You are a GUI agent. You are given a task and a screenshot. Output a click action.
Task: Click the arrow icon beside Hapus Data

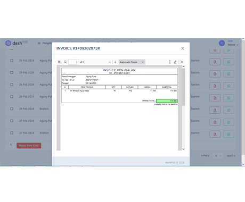click(x=11, y=145)
